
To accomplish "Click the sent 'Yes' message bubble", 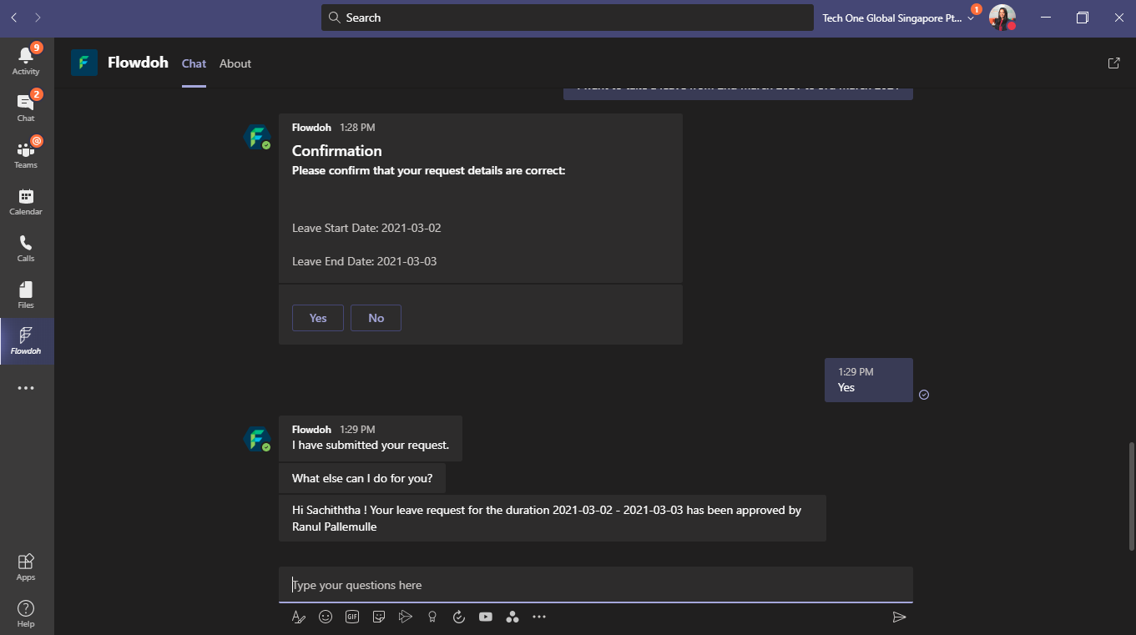I will 869,380.
